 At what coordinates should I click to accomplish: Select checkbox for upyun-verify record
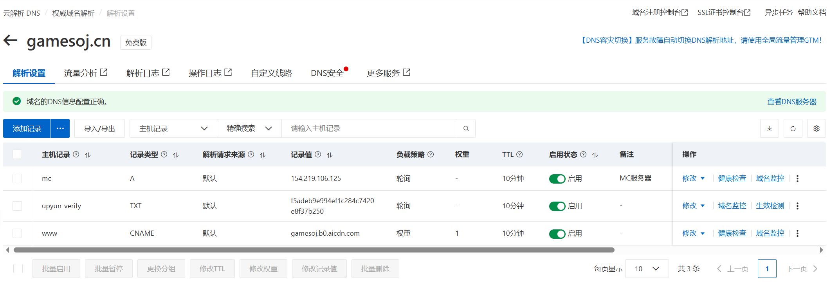(17, 206)
